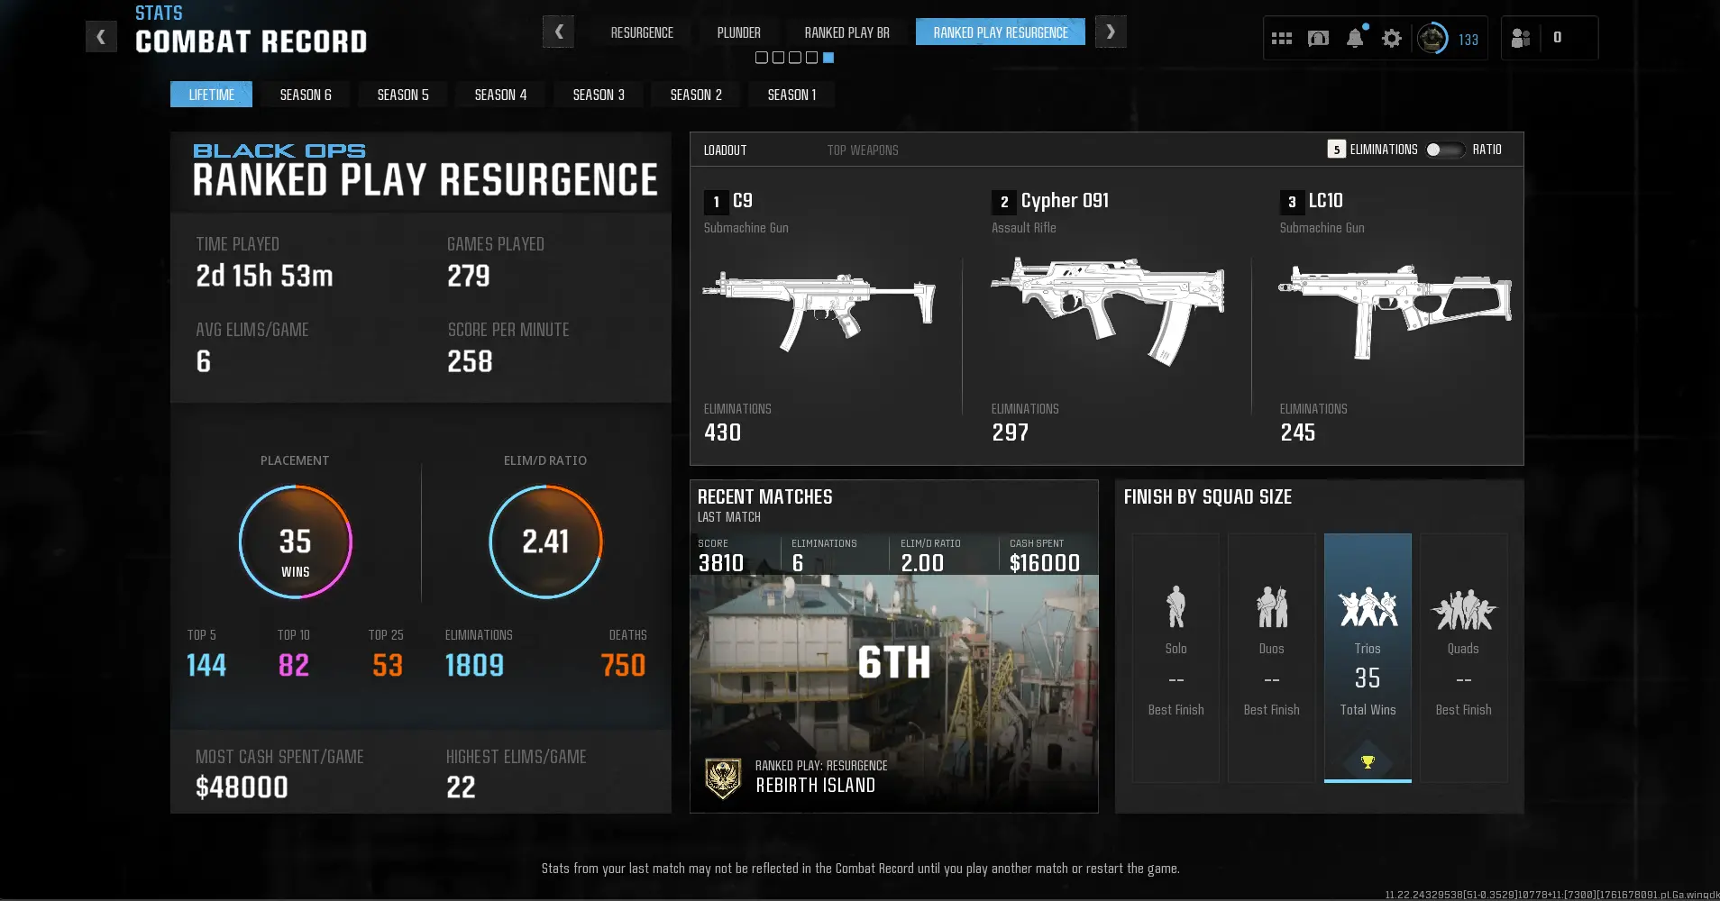Select the Season 2 filter

696,95
